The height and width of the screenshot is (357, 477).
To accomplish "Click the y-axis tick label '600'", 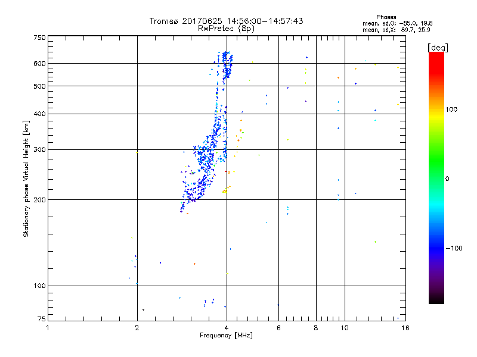I will pos(39,64).
